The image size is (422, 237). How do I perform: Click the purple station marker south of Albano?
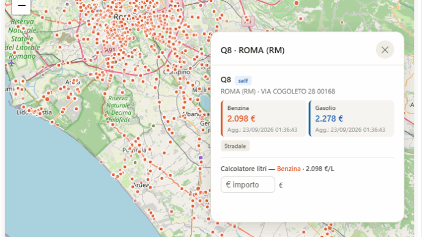click(x=201, y=158)
